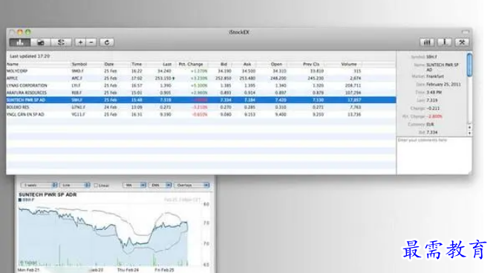The height and width of the screenshot is (273, 493).
Task: Sort table by the Open column header
Action: click(276, 64)
